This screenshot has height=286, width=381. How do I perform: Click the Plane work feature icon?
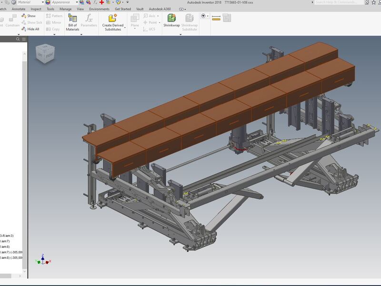pos(135,18)
